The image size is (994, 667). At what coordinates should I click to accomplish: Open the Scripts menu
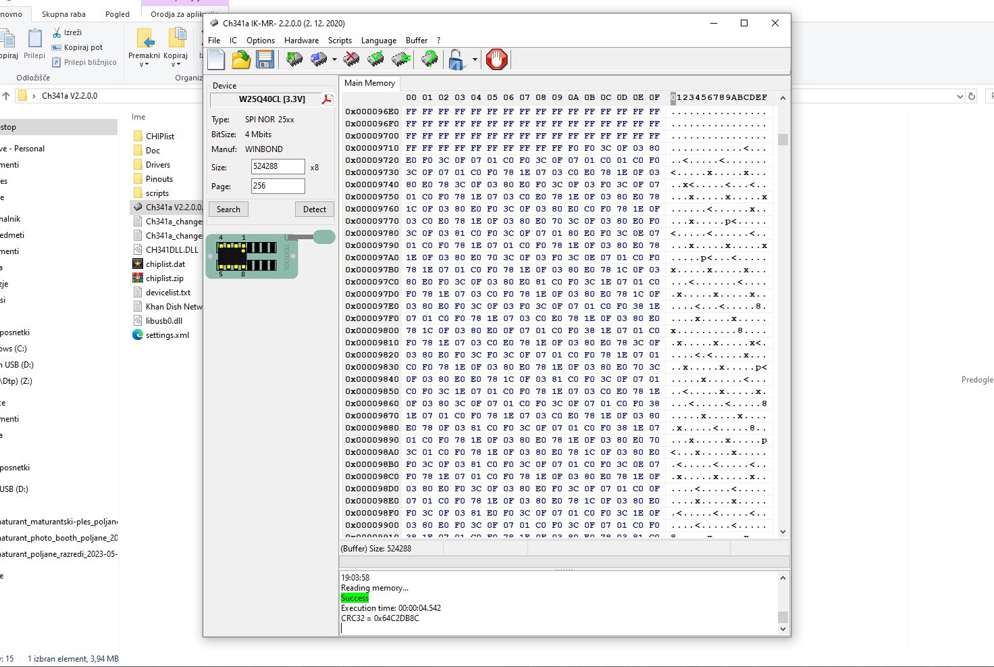340,41
